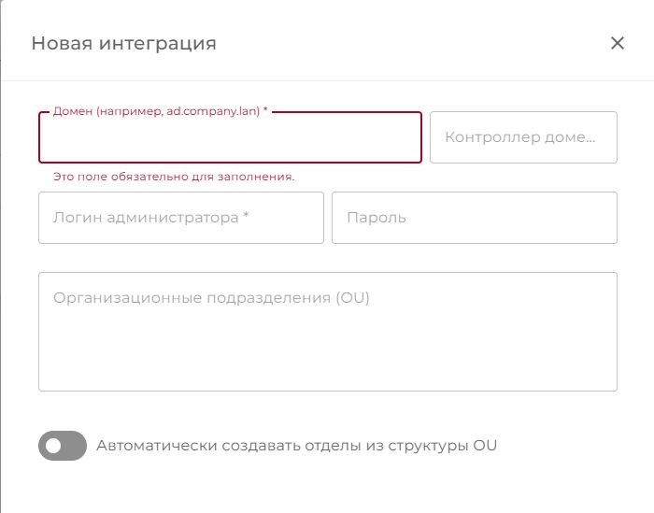Click the administrator login text box

(181, 218)
